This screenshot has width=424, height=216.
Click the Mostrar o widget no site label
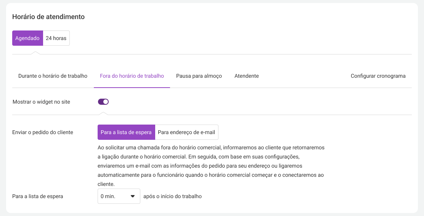coord(42,102)
